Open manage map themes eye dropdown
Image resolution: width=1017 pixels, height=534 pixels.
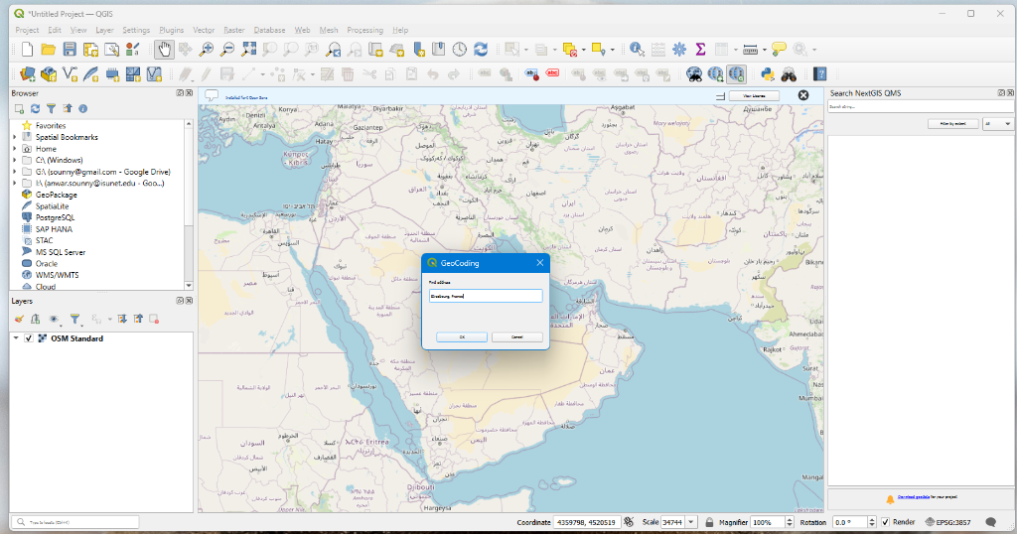click(x=55, y=319)
